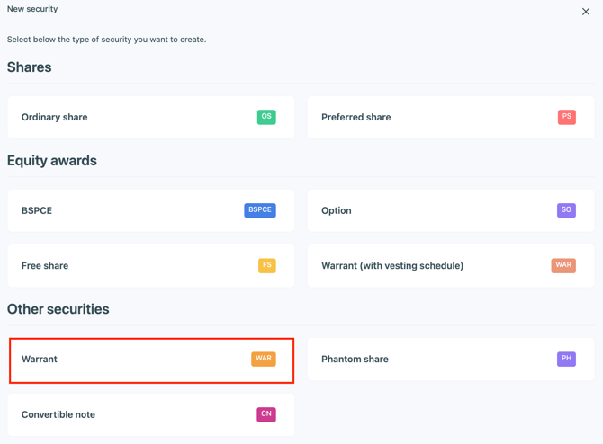Choose Preferred share as the security
This screenshot has width=603, height=444.
pos(355,118)
